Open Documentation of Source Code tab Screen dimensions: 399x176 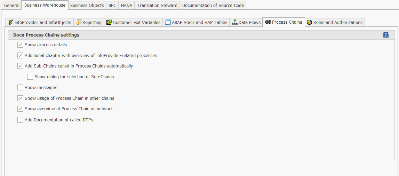(213, 6)
